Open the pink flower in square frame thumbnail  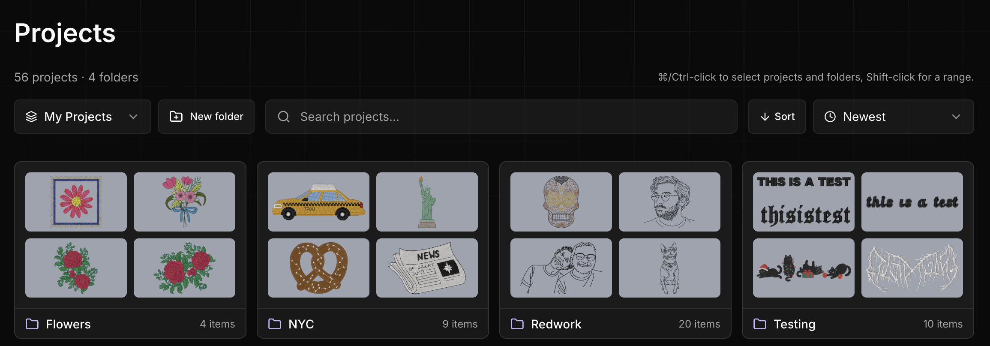(76, 202)
